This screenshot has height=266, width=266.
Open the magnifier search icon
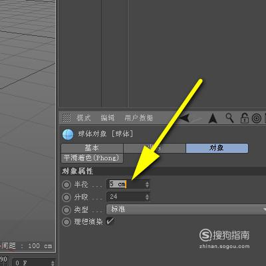pos(229,118)
